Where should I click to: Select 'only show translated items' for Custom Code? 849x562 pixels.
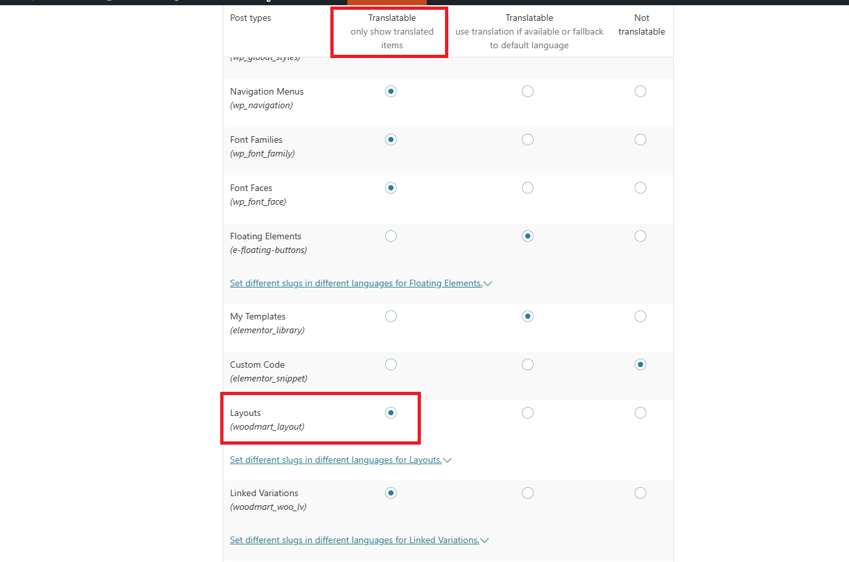pyautogui.click(x=391, y=364)
